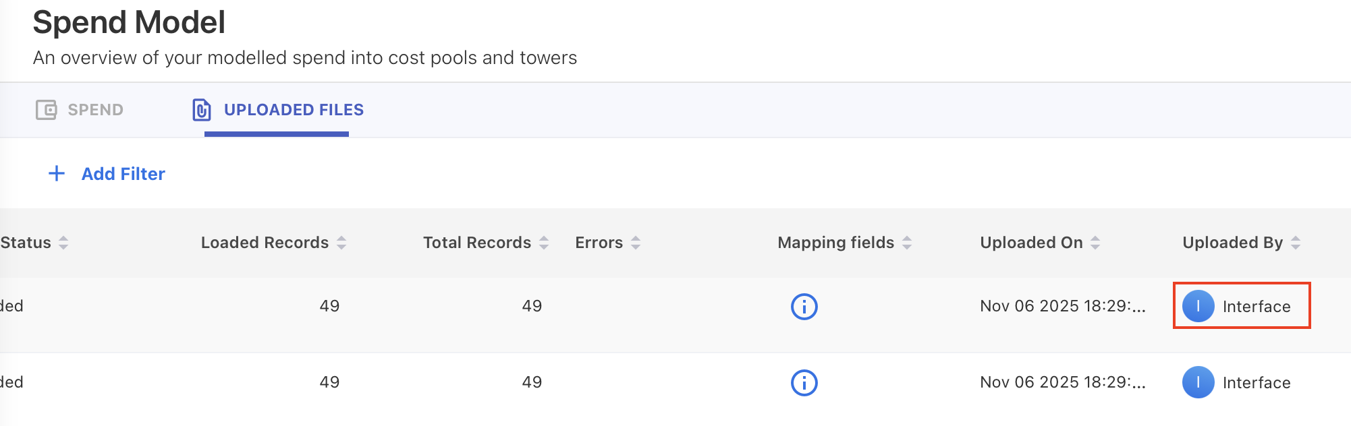Expand sort control on Loaded Records column

tap(343, 243)
